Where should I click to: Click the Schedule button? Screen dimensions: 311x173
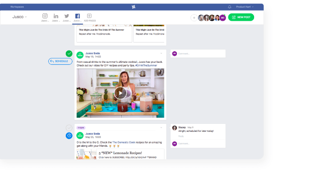pyautogui.click(x=60, y=61)
